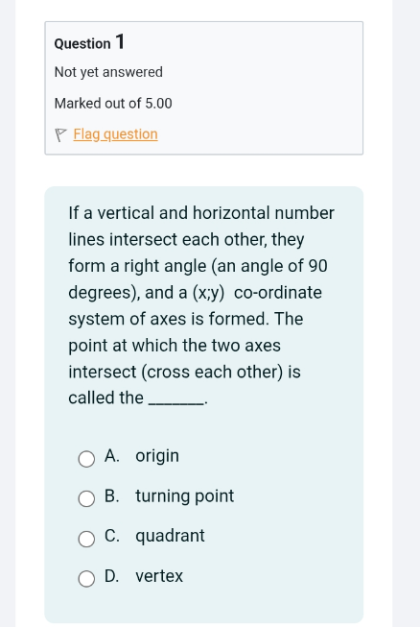Select the radio button for option C
Viewport: 420px width, 627px height.
coord(86,539)
